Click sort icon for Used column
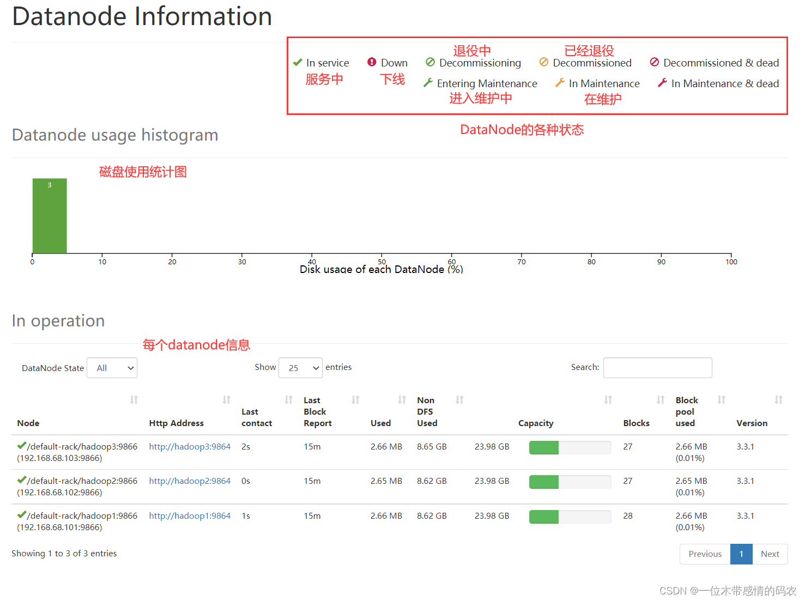 402,400
